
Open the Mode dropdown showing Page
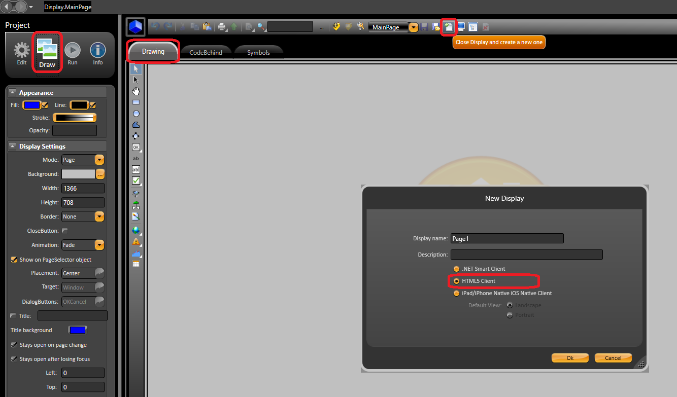coord(99,160)
